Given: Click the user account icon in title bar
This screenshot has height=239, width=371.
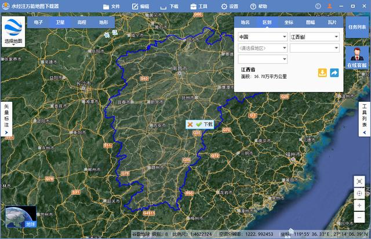Looking at the screenshot, I should click(x=330, y=6).
